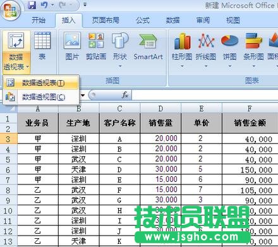
Task: Open undo history dropdown arrow
Action: click(x=52, y=5)
